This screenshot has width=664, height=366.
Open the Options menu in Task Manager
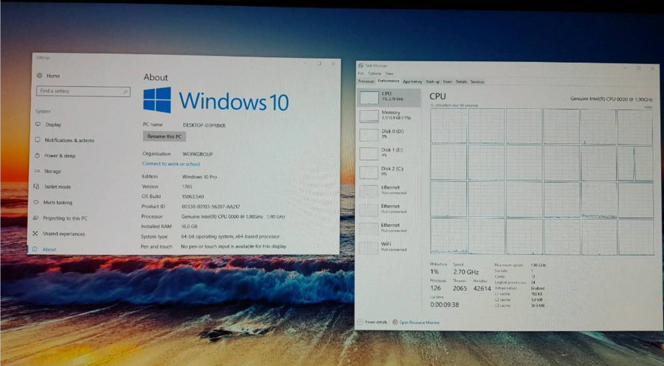click(x=375, y=73)
